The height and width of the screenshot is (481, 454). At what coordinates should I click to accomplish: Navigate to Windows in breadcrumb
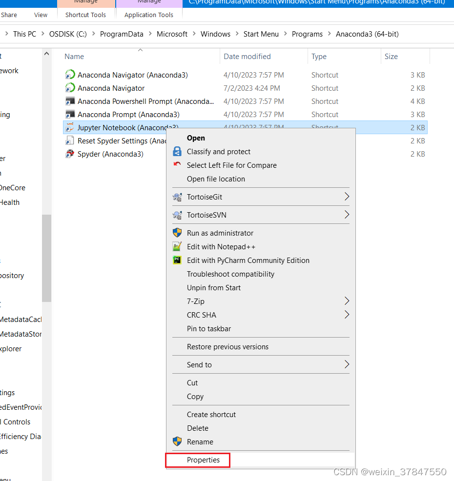pos(215,34)
